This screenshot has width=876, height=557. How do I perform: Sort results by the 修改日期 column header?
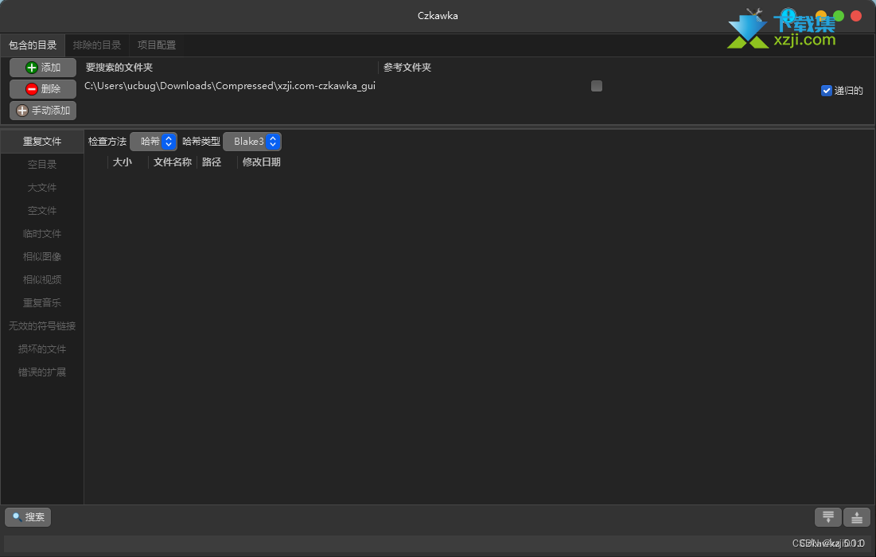(x=262, y=162)
